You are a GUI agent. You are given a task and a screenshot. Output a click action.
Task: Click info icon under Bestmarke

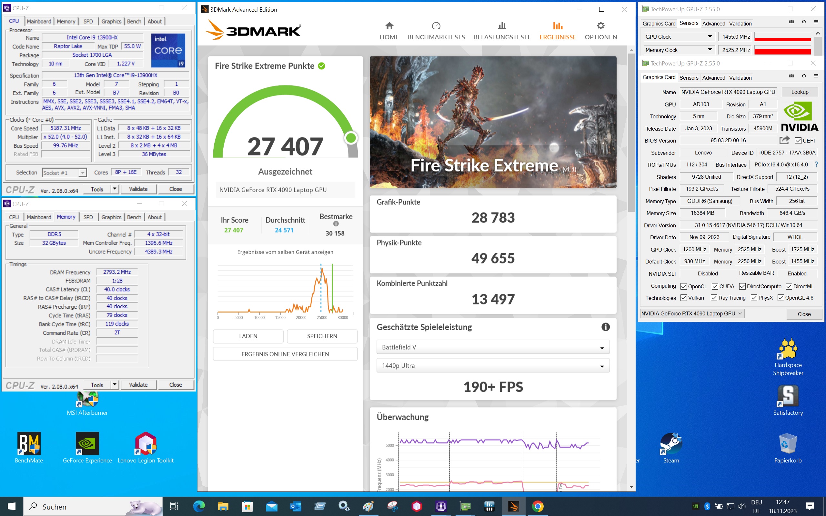click(x=336, y=223)
